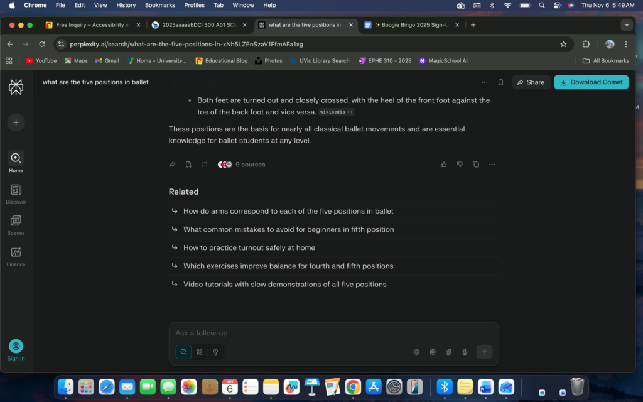Open the answer's more options ellipsis
The width and height of the screenshot is (643, 402).
[x=492, y=165]
